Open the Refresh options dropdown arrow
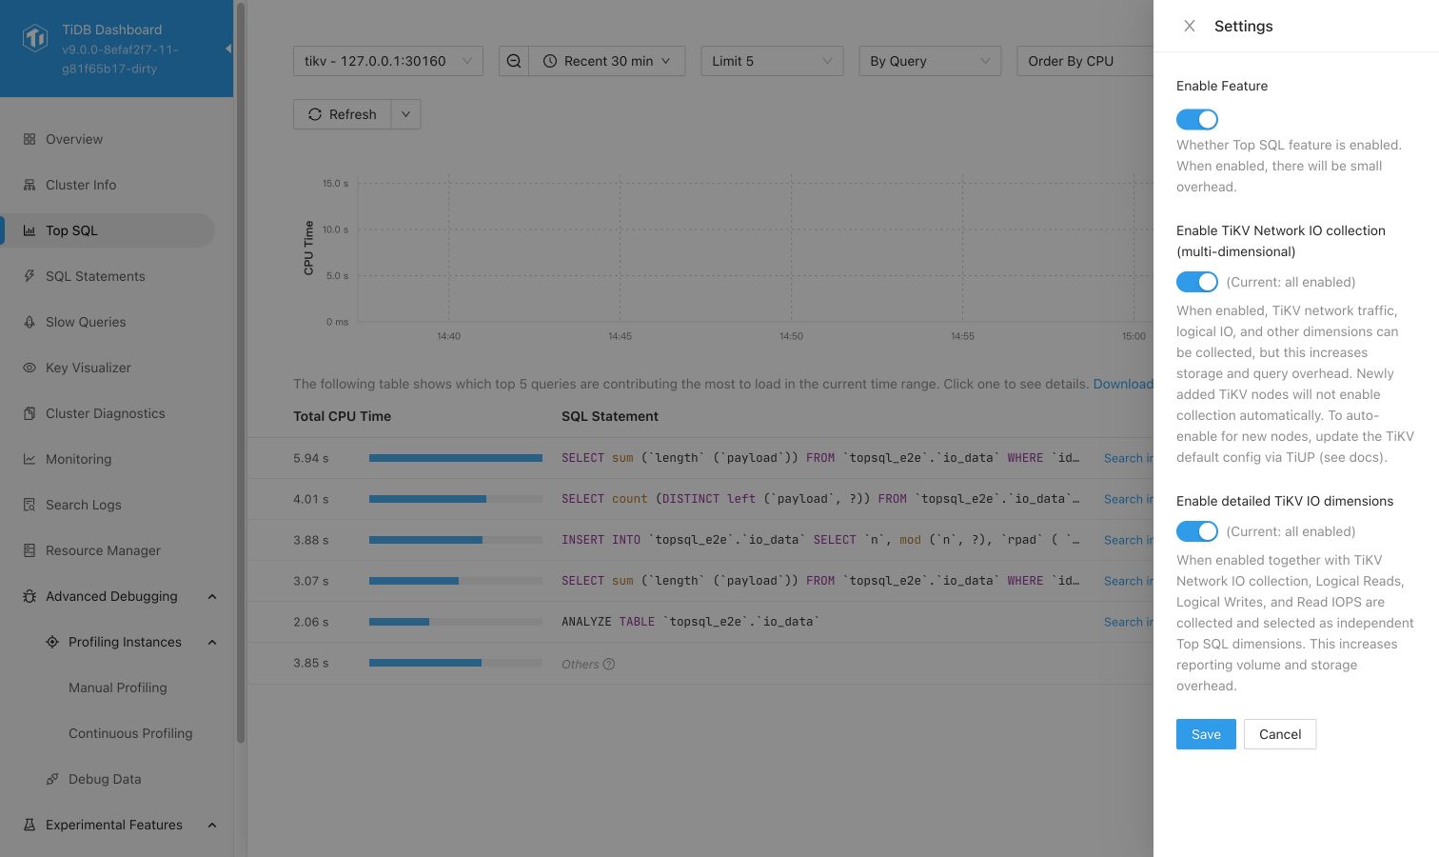1439x857 pixels. click(405, 114)
